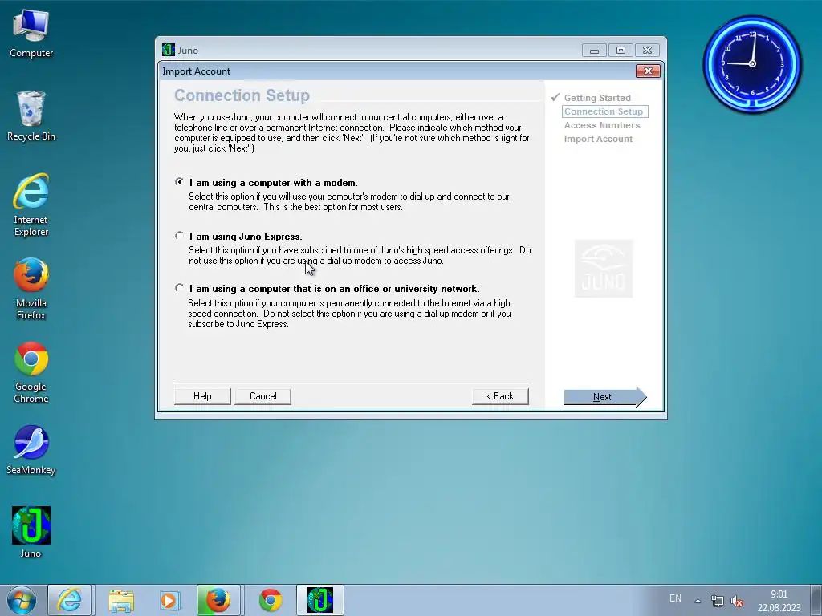Viewport: 822px width, 616px height.
Task: Close the Juno main window
Action: tap(648, 51)
